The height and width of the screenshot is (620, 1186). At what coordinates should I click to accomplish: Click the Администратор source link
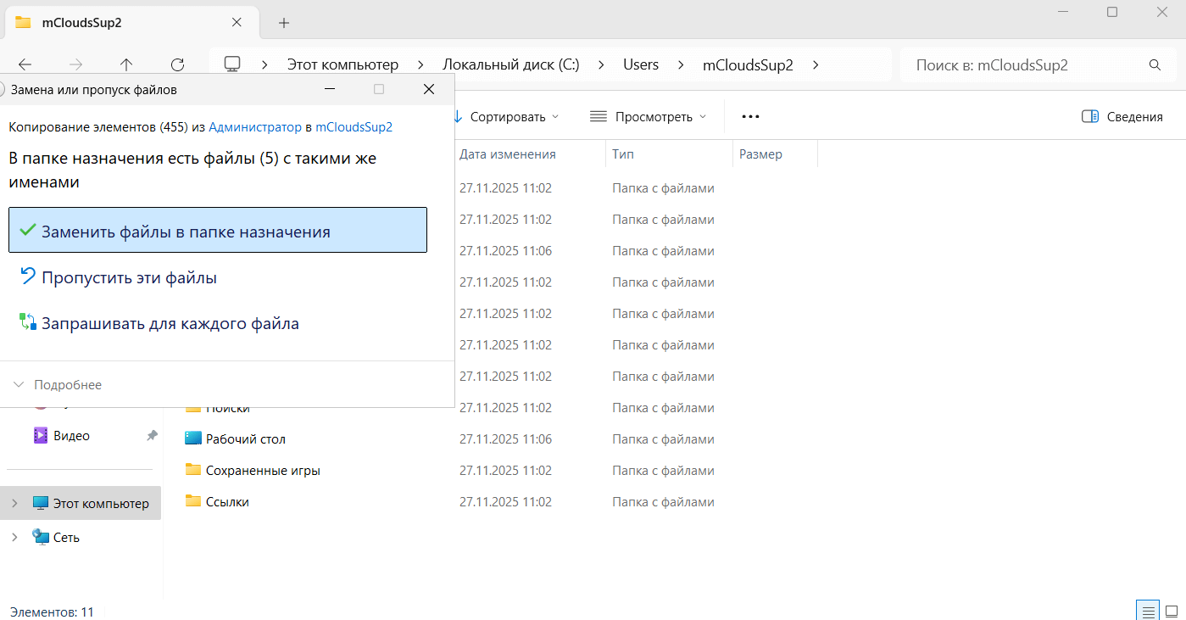click(254, 127)
